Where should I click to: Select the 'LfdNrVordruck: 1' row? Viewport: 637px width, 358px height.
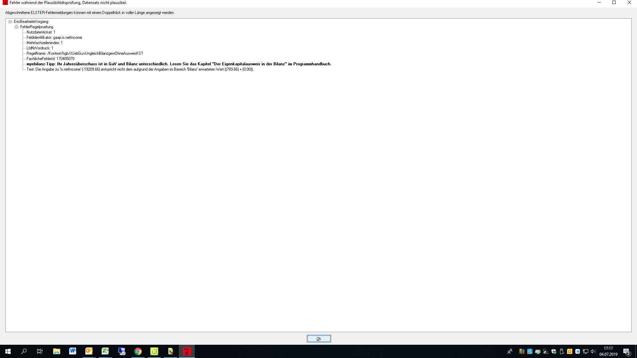pos(40,48)
